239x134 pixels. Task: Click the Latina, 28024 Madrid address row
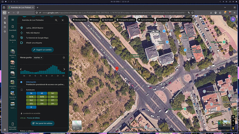point(43,28)
